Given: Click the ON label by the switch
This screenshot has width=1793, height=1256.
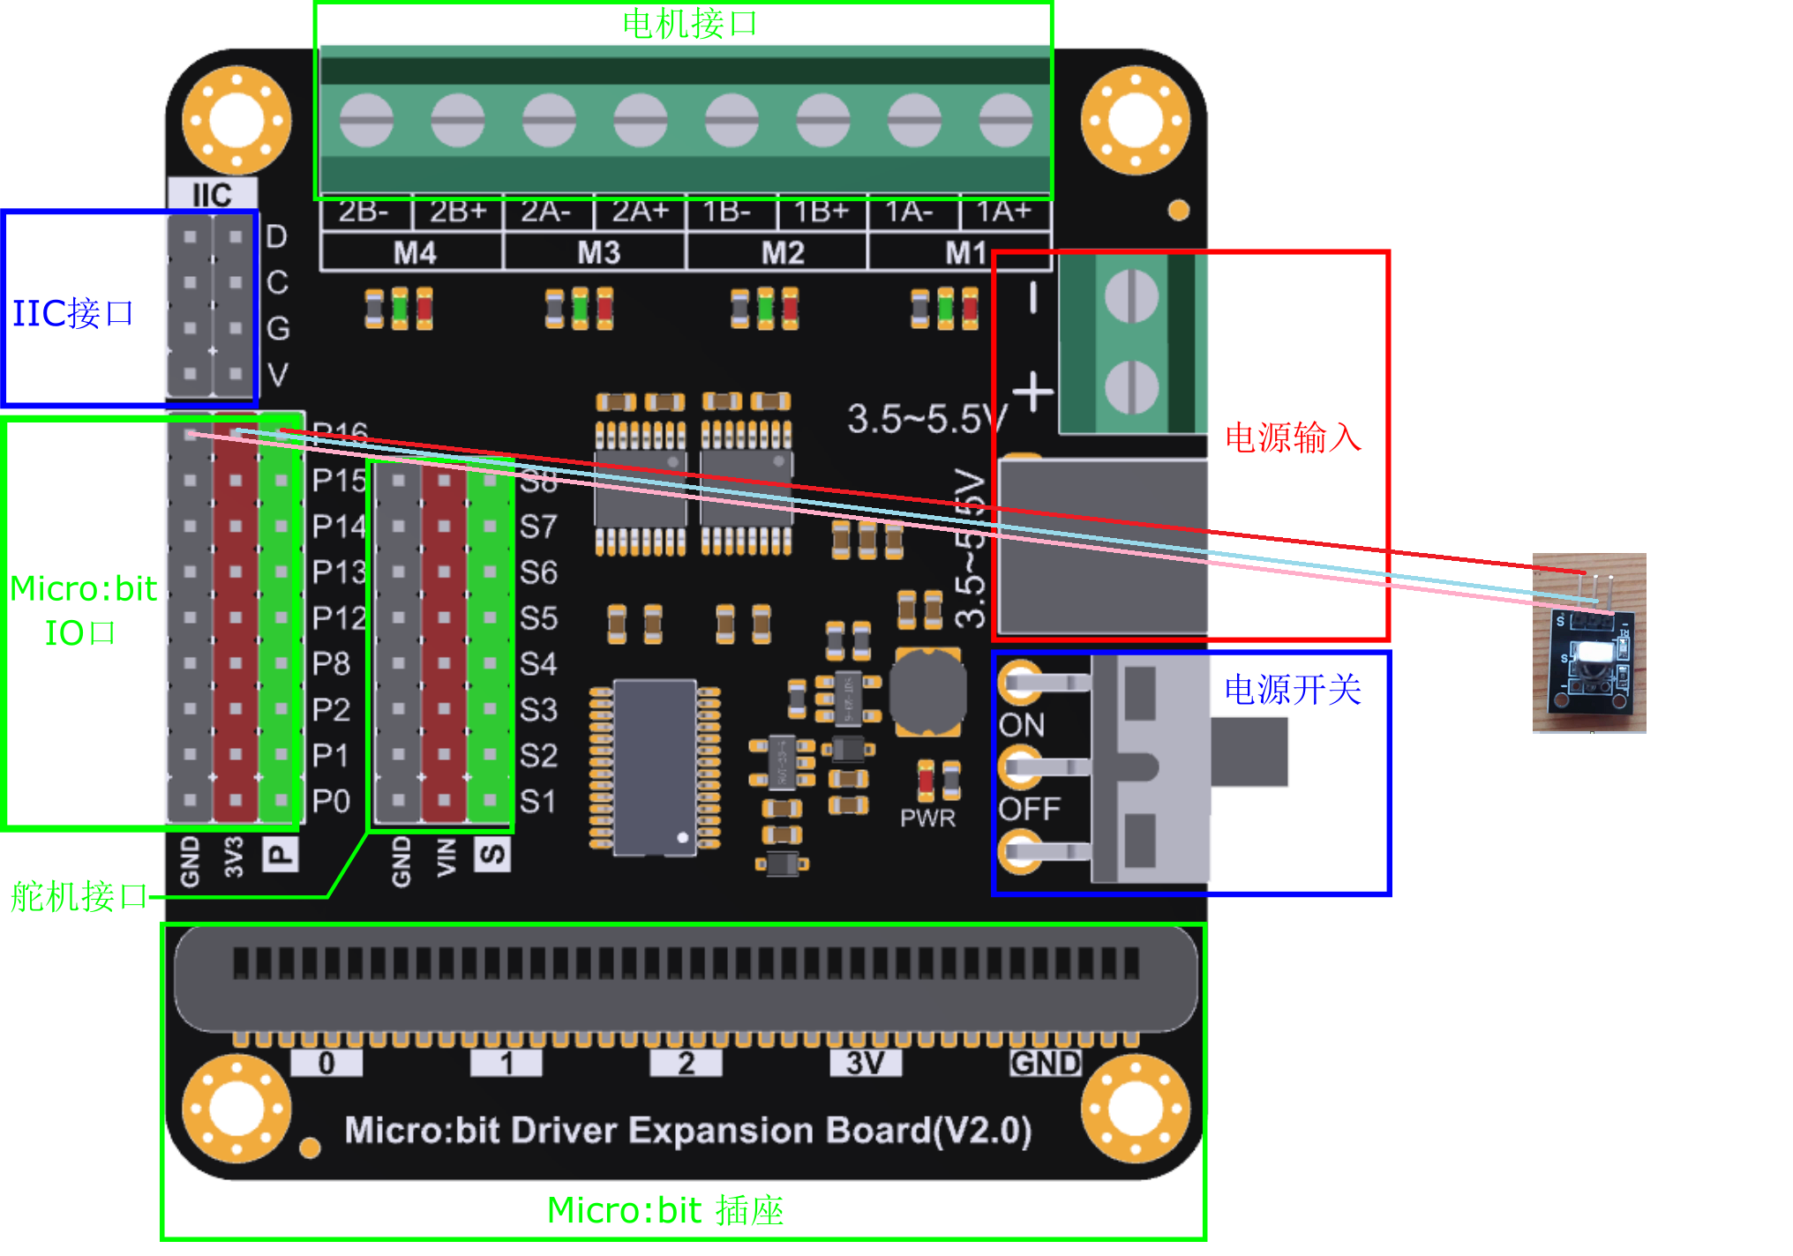Looking at the screenshot, I should click(1022, 725).
